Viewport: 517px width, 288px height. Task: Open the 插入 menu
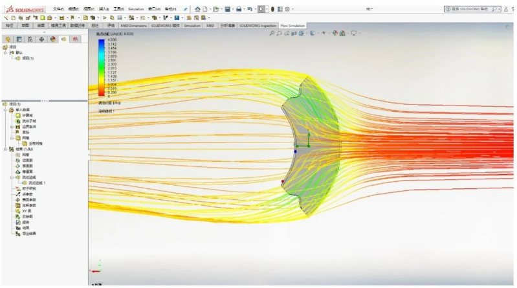click(x=104, y=9)
